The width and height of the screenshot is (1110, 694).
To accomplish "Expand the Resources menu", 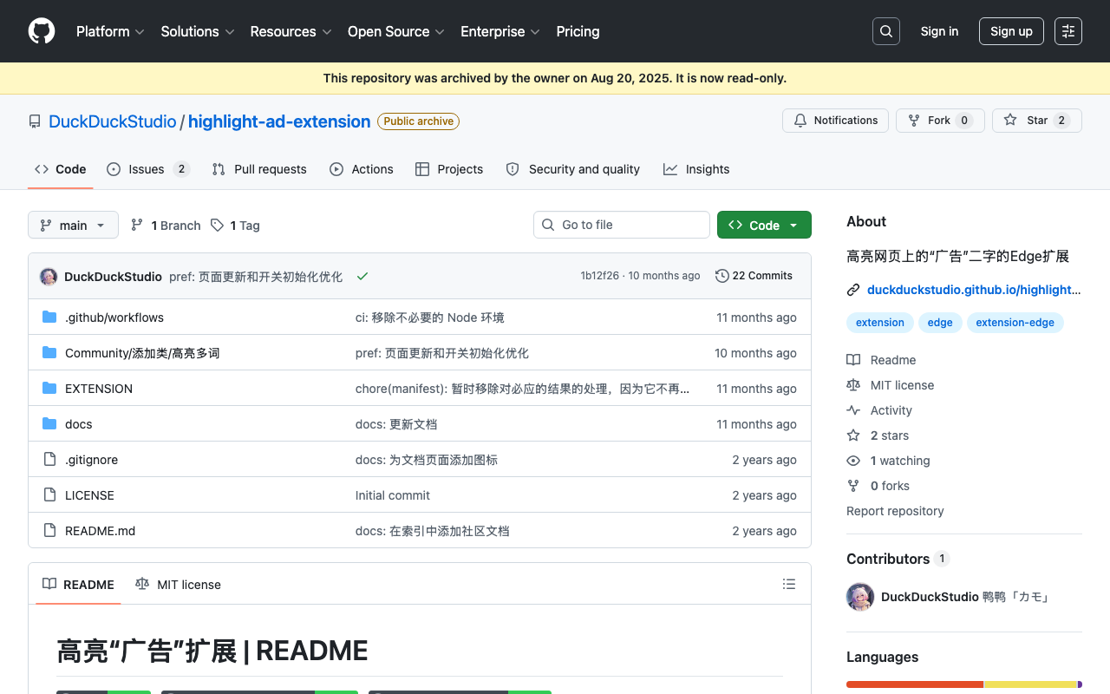I will (291, 31).
